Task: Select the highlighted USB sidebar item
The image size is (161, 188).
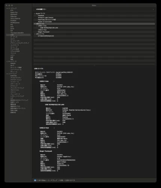Action: coord(18,35)
